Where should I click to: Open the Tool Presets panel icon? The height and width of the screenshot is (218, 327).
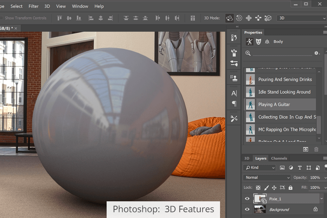(234, 119)
